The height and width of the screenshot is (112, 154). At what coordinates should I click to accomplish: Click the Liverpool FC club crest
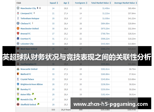coord(18,13)
